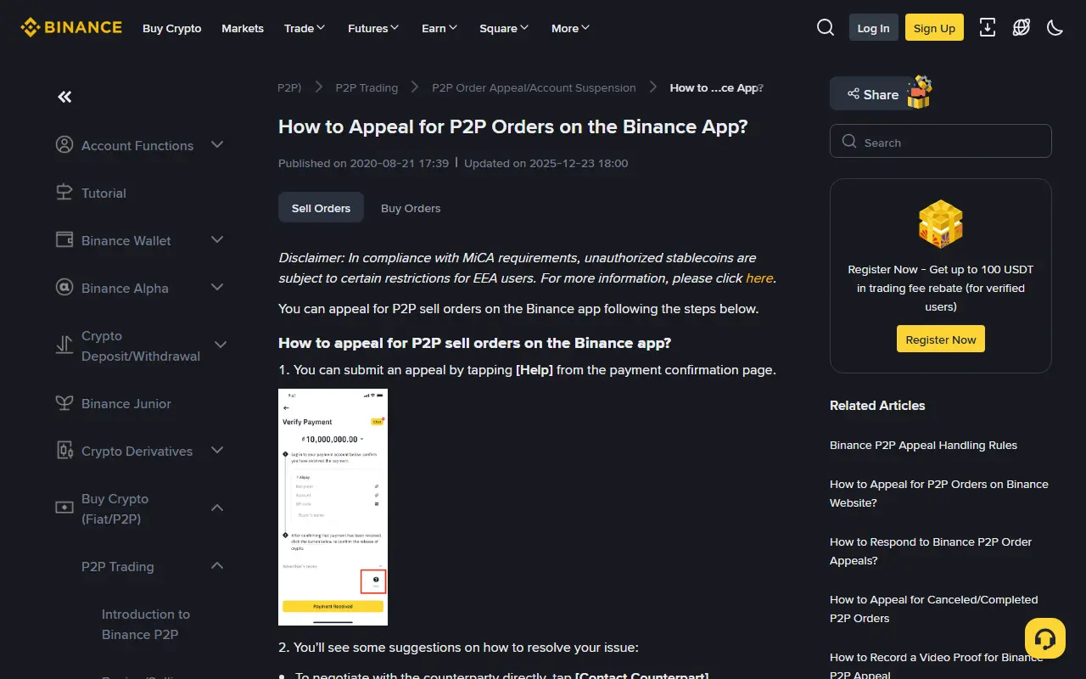The width and height of the screenshot is (1086, 679).
Task: Expand Crypto Deposit/Withdrawal section
Action: pos(221,345)
